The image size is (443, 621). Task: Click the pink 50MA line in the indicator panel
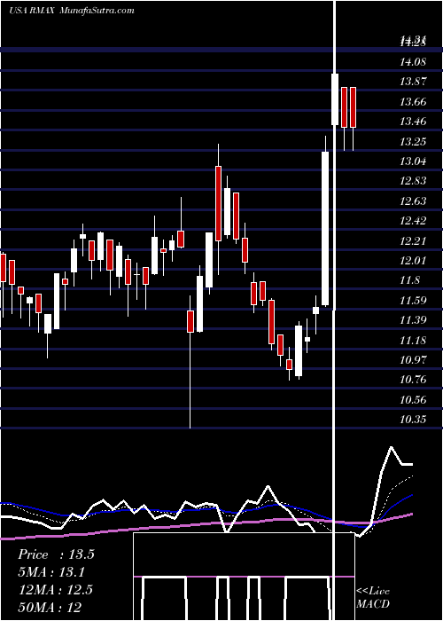pos(206,525)
